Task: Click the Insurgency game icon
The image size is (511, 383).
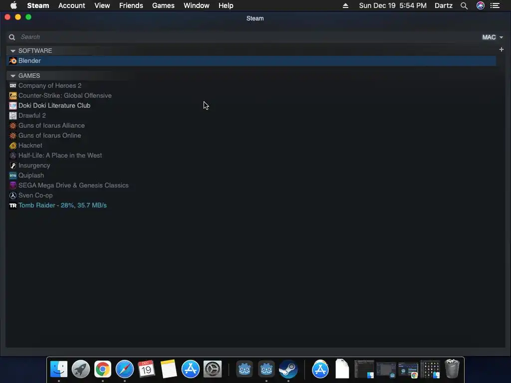Action: pyautogui.click(x=12, y=166)
